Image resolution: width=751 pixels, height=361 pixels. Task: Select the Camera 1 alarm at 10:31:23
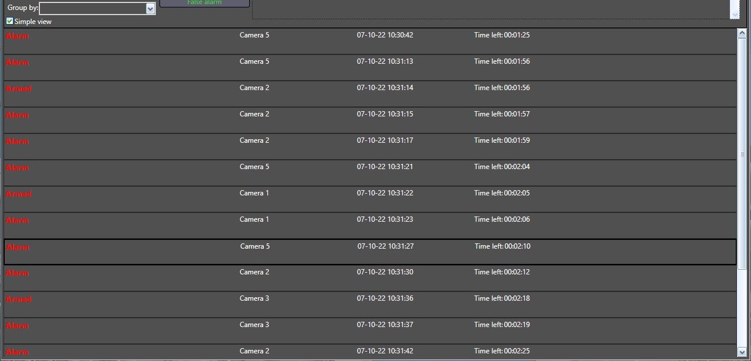click(370, 225)
